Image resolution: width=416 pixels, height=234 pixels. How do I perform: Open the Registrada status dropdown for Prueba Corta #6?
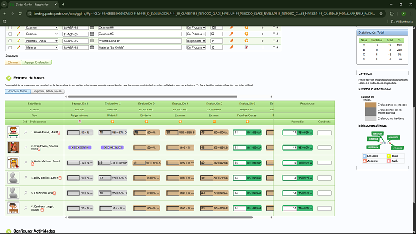pos(196,40)
